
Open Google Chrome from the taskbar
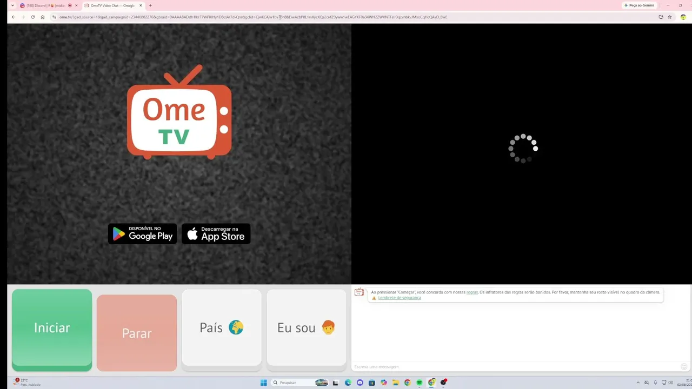[408, 383]
